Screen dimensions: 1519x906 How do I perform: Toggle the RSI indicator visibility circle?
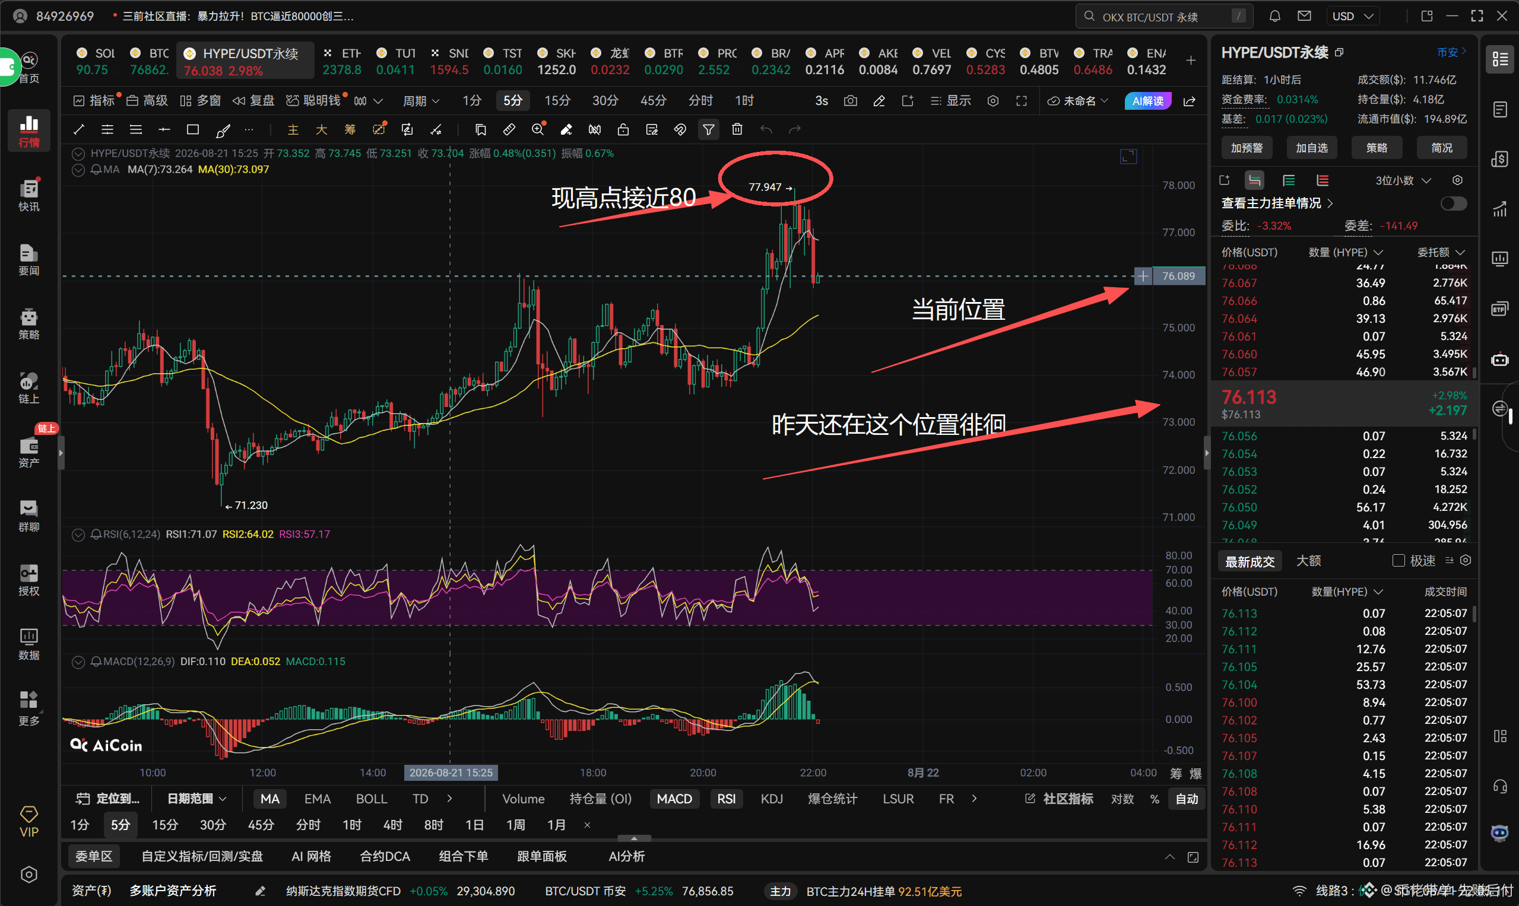coord(78,535)
